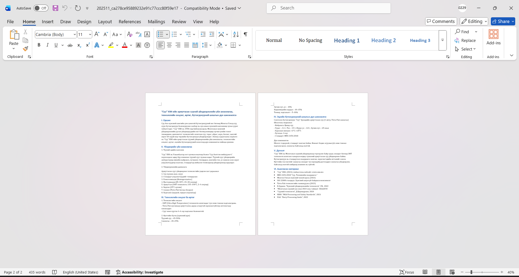Toggle Bold formatting
This screenshot has width=519, height=277.
(x=39, y=45)
